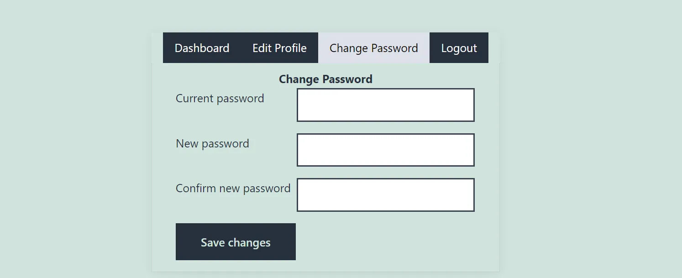This screenshot has height=278, width=682.
Task: Focus the Current password input field
Action: [x=385, y=105]
